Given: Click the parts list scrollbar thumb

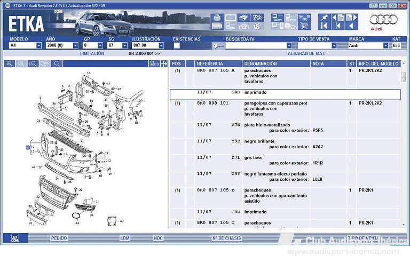Looking at the screenshot, I should [403, 77].
